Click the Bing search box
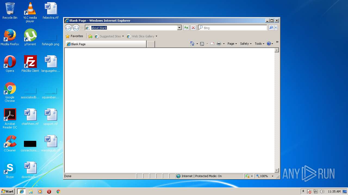348x195 pixels. (x=232, y=28)
